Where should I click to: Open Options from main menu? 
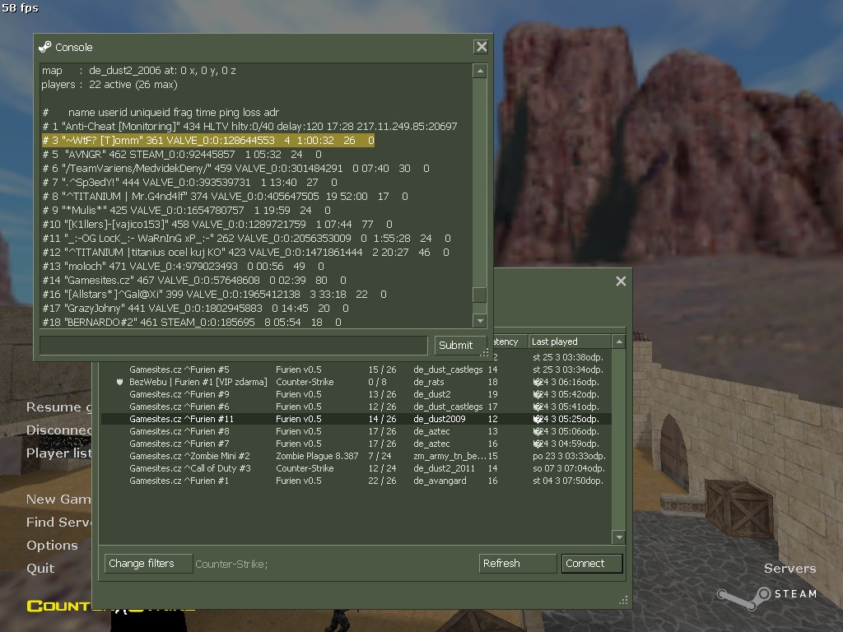(52, 545)
